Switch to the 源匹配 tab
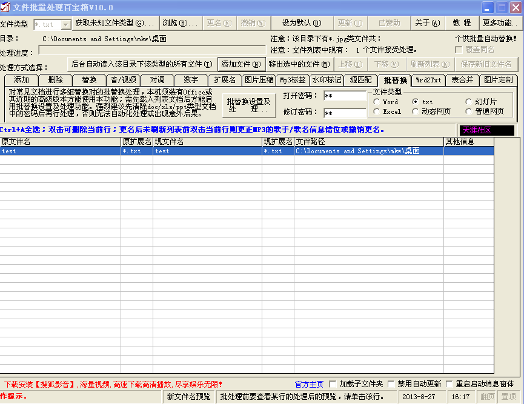This screenshot has height=404, width=524. [x=360, y=80]
